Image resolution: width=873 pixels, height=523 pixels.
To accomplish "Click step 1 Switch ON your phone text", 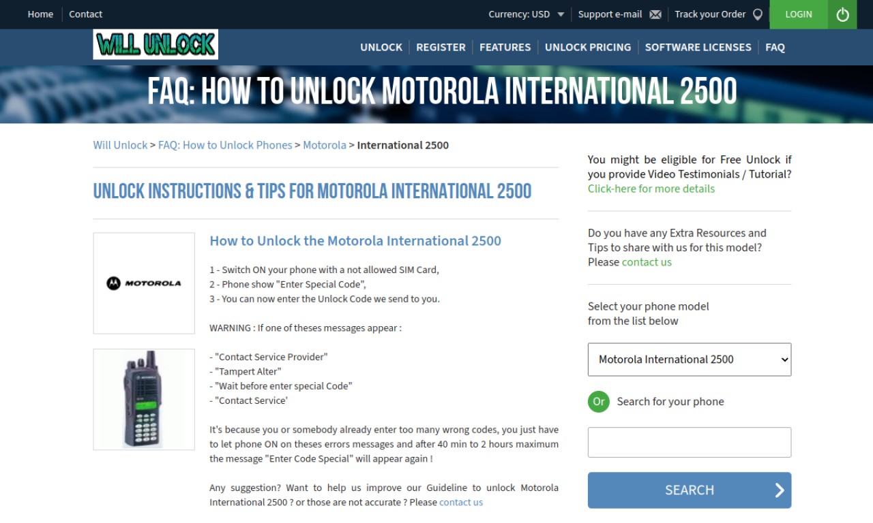I will [324, 270].
